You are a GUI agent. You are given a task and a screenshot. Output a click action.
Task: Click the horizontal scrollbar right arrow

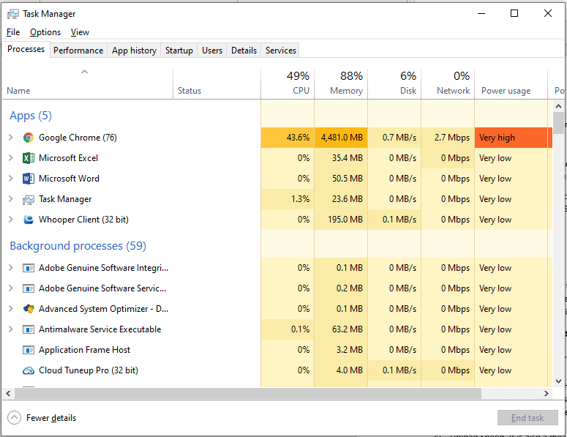click(x=547, y=394)
